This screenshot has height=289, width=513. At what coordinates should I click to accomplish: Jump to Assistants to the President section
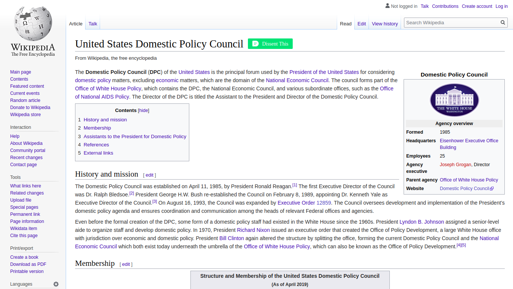pyautogui.click(x=135, y=137)
